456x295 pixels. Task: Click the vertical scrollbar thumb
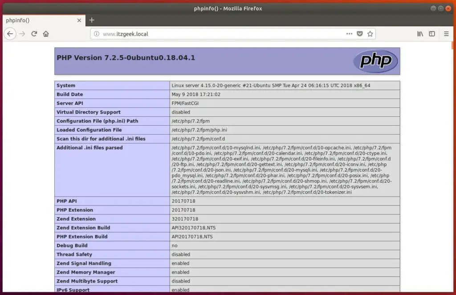click(x=452, y=45)
